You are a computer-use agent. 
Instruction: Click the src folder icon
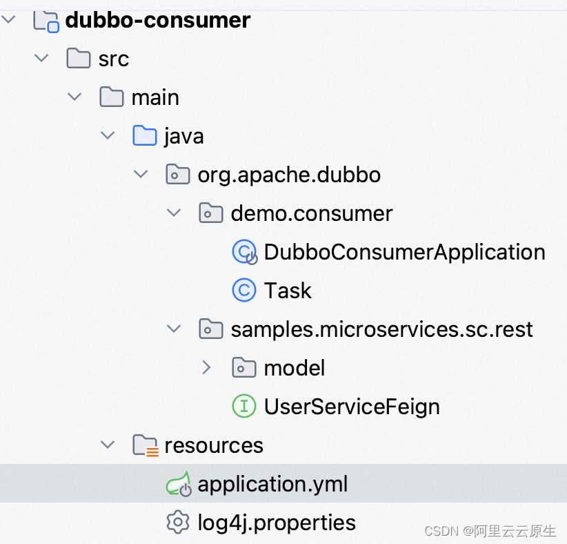pyautogui.click(x=79, y=58)
